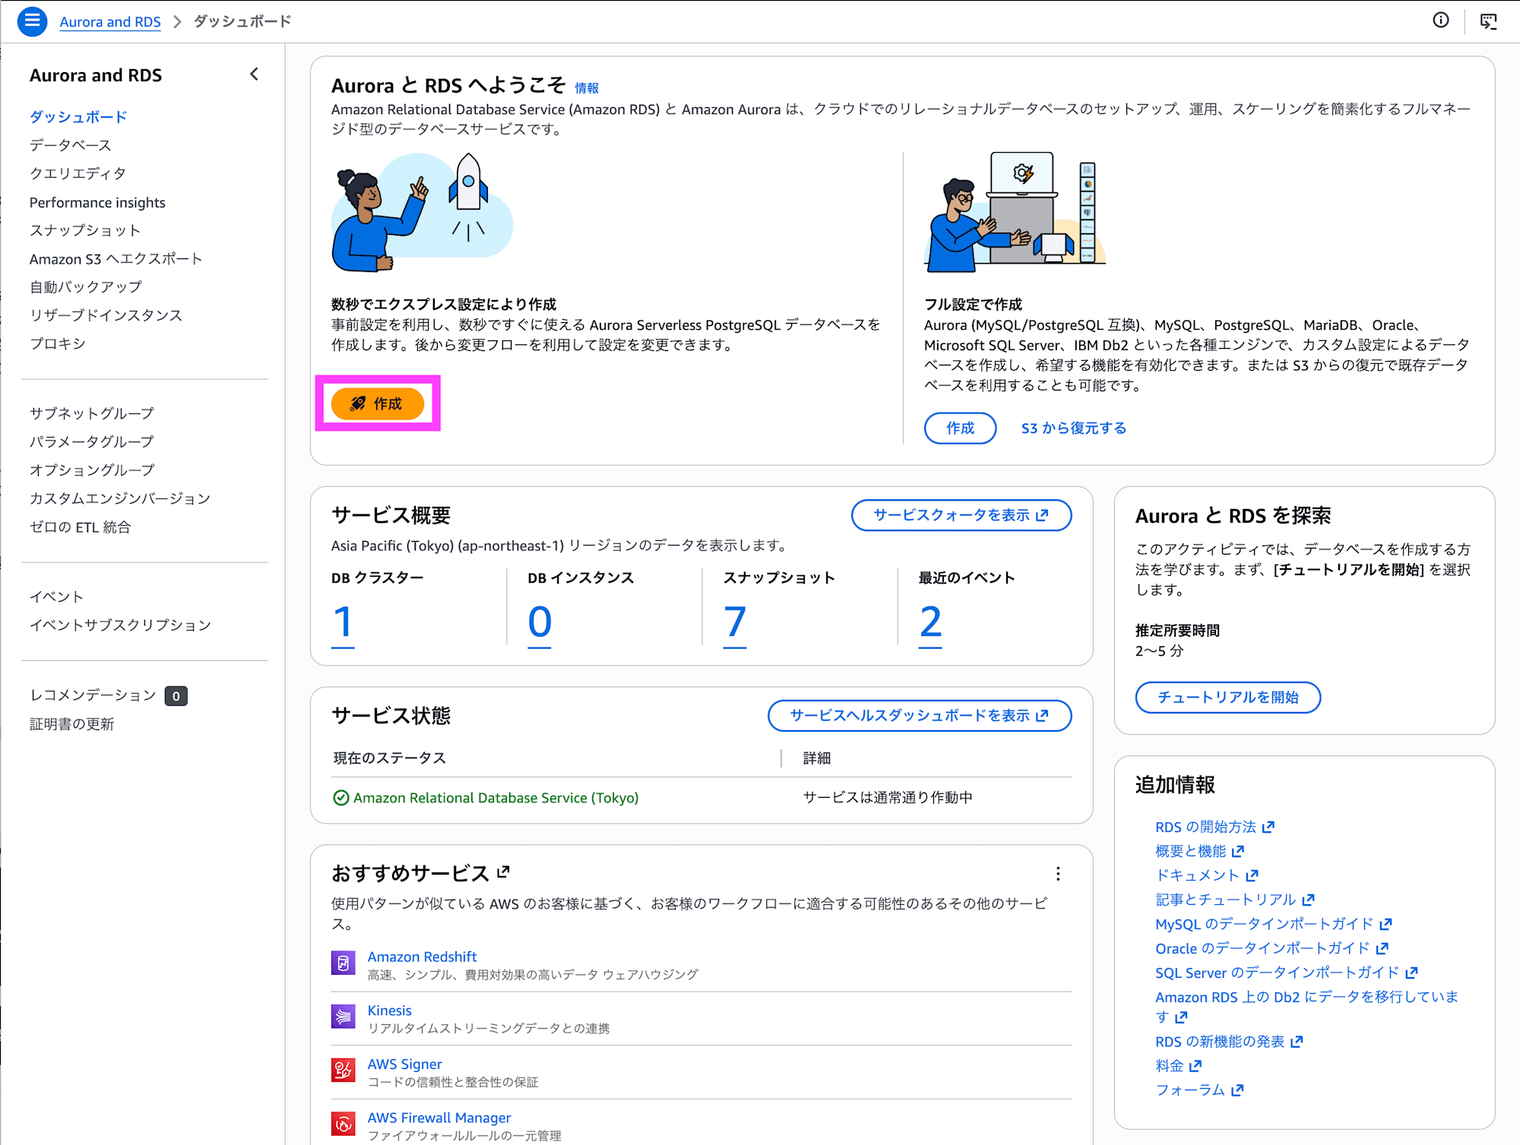
Task: Click the AWS Signer service icon
Action: pos(343,1071)
